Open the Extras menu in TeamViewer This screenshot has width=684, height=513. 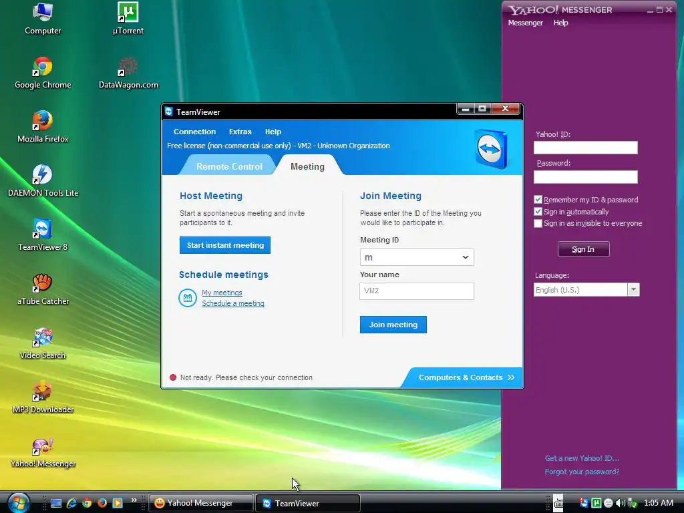click(x=240, y=132)
